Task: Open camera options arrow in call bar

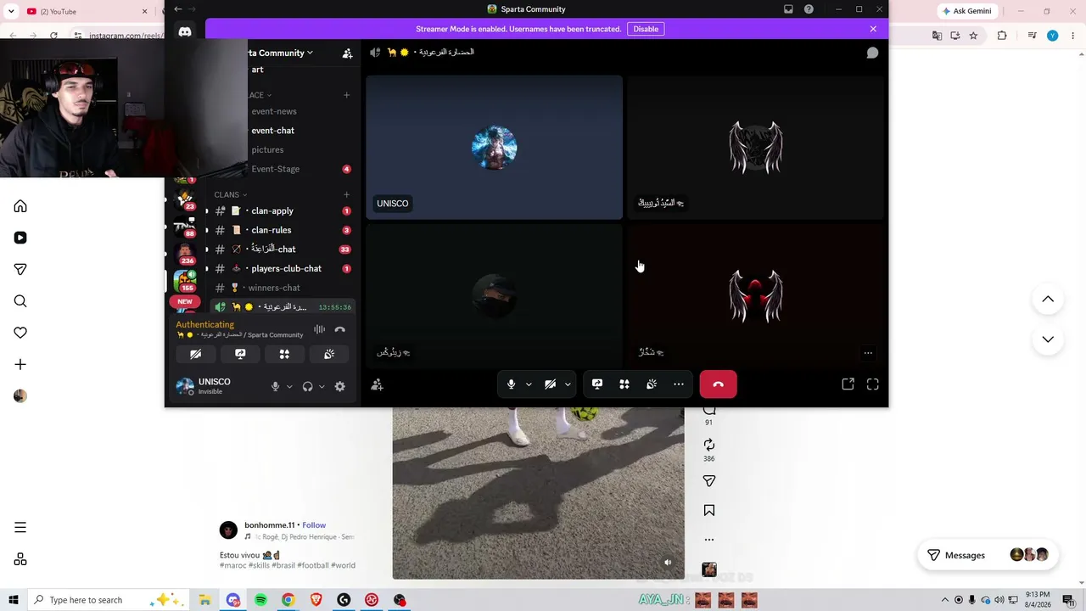Action: point(568,384)
